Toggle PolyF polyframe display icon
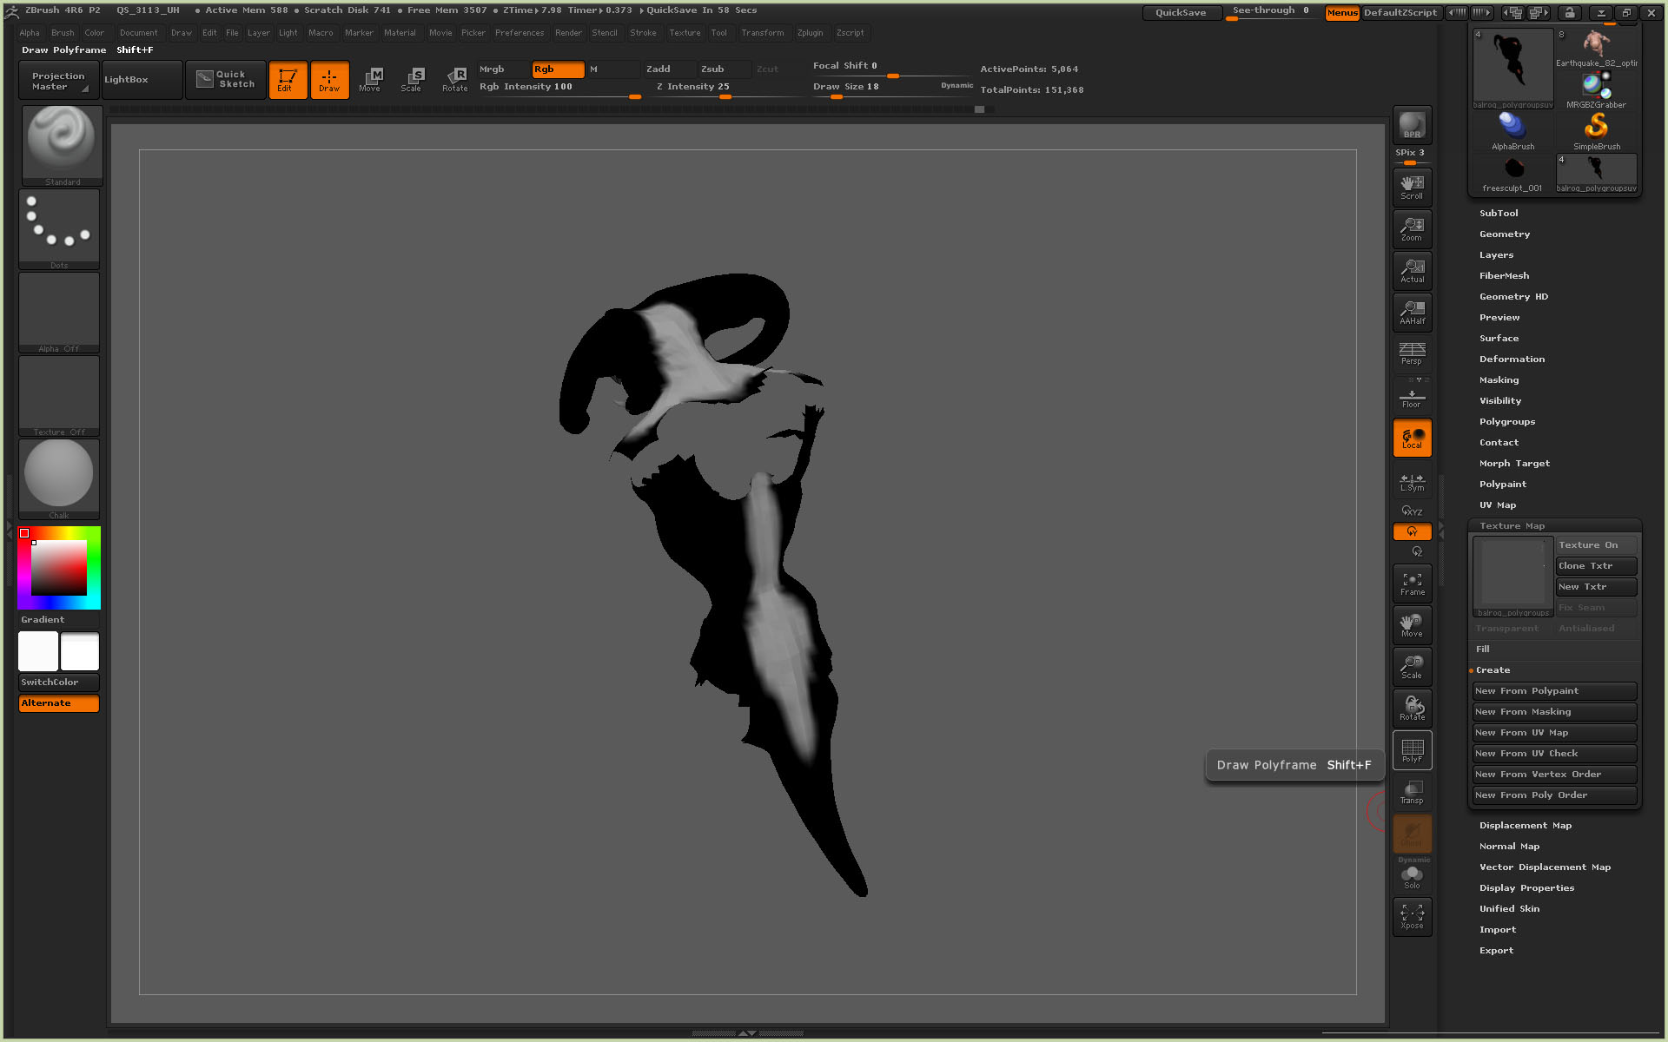The image size is (1668, 1042). point(1412,750)
